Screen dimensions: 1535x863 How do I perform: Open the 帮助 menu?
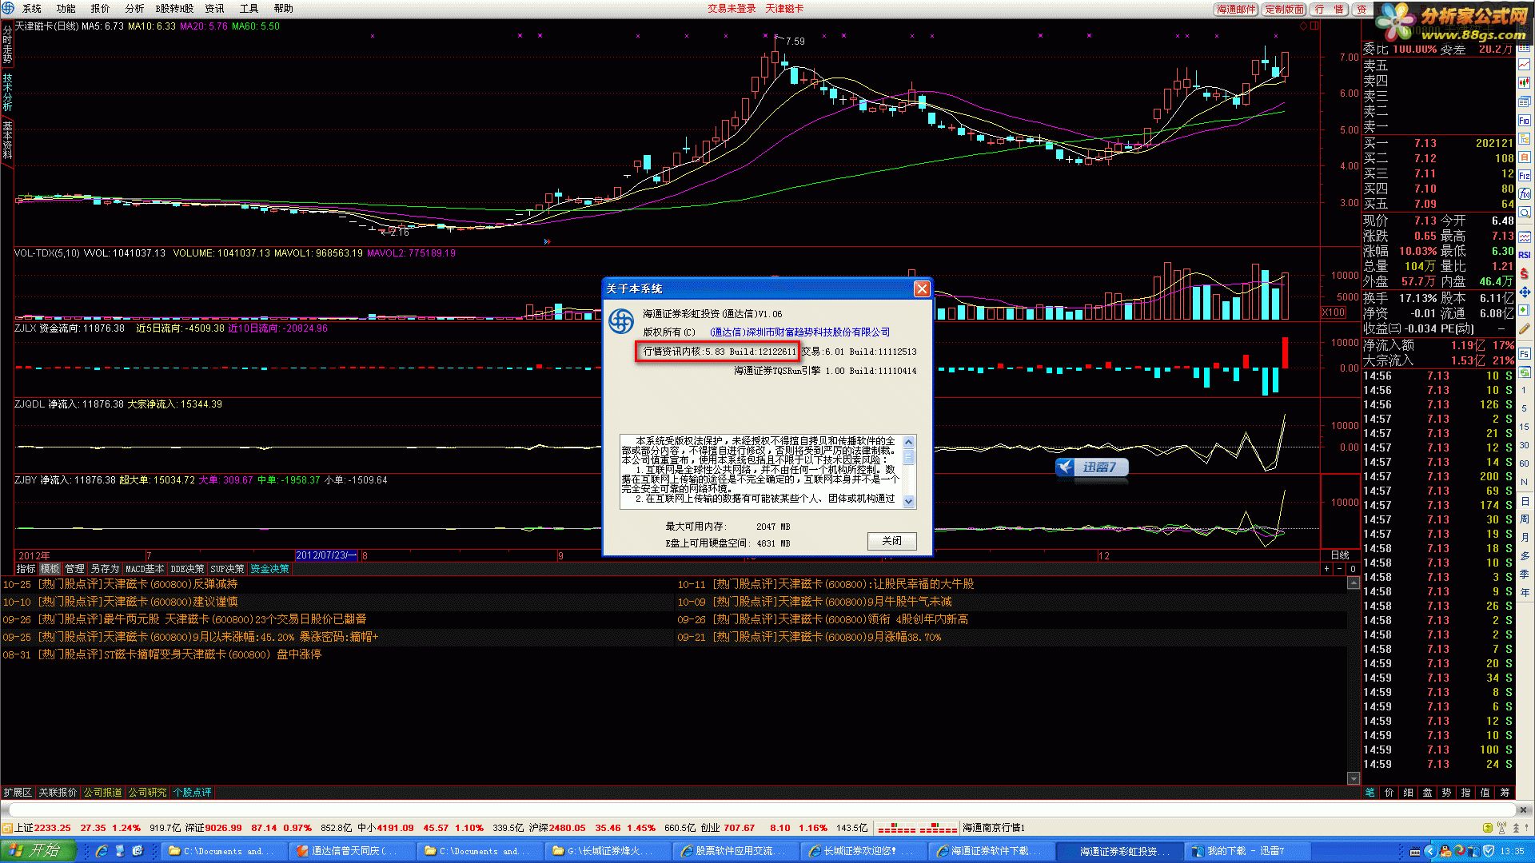coord(284,9)
